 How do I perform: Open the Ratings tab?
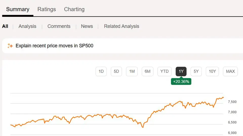pos(47,9)
